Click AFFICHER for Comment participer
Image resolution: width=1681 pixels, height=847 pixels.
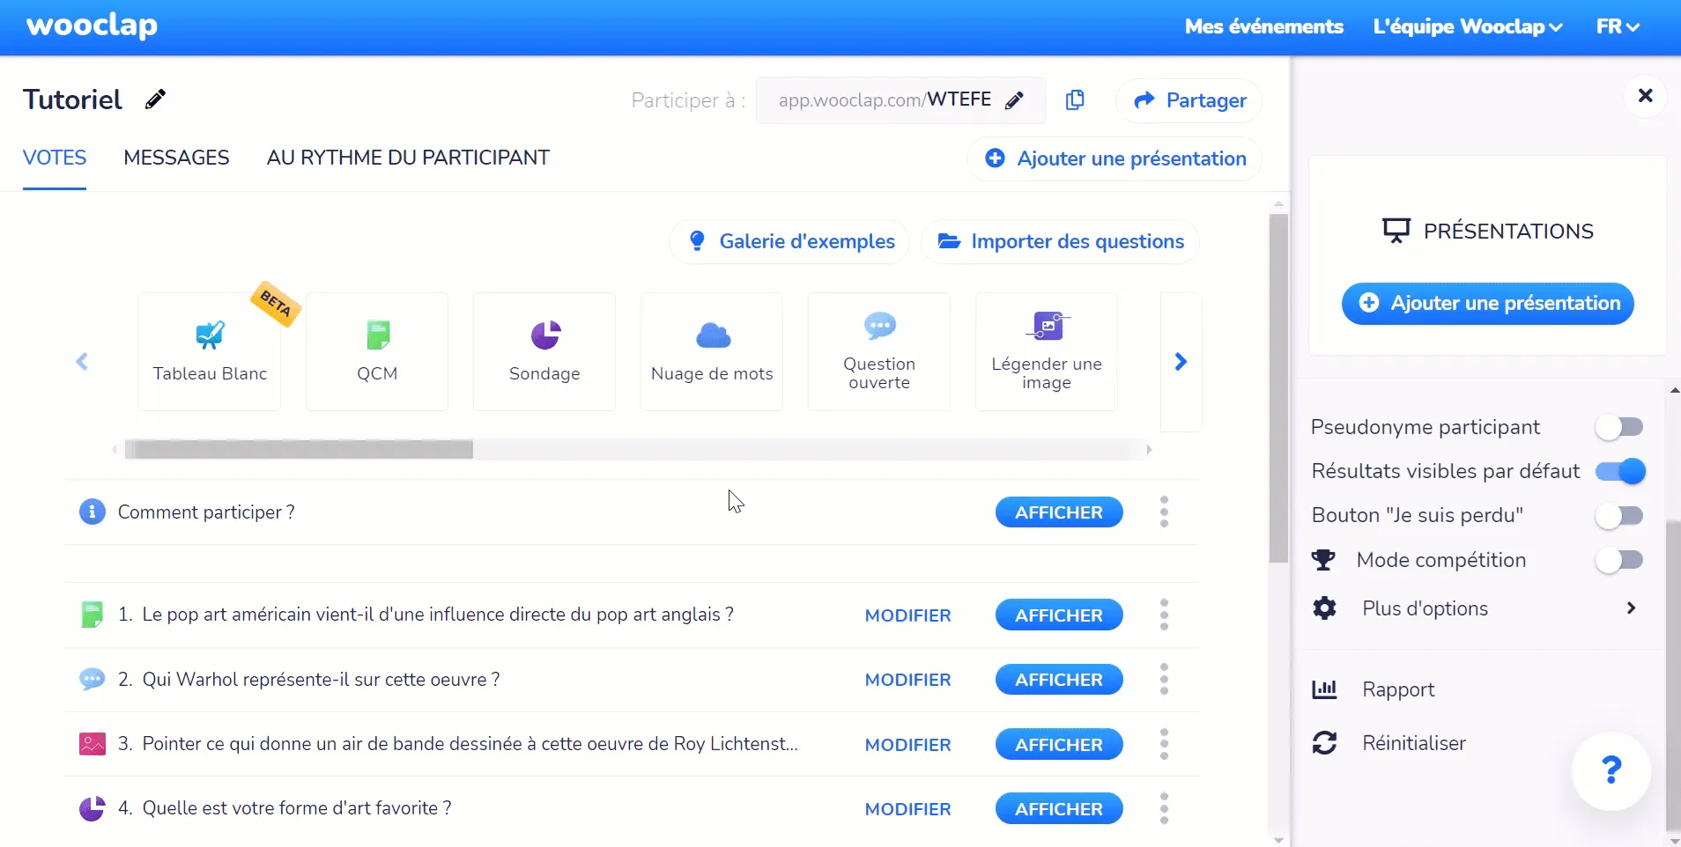pyautogui.click(x=1058, y=512)
